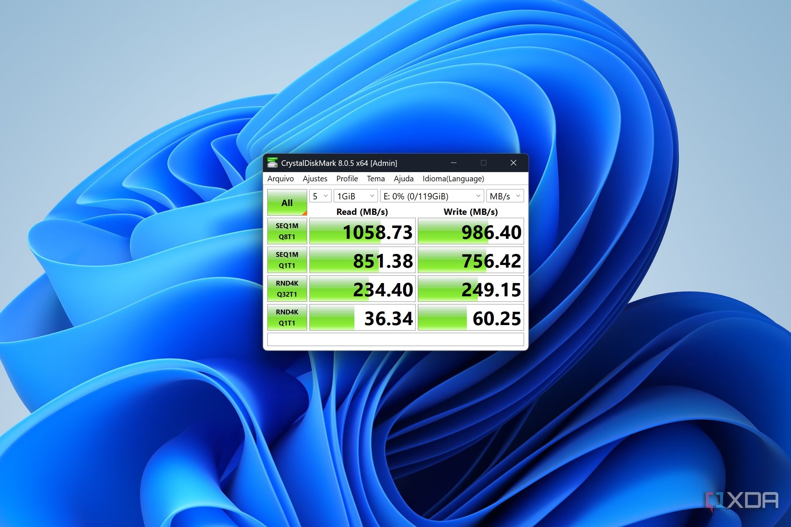Click the CrystalDiskMark app icon in title bar
791x527 pixels.
[273, 163]
